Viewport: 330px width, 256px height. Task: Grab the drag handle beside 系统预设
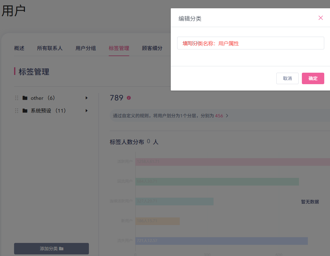pos(17,111)
